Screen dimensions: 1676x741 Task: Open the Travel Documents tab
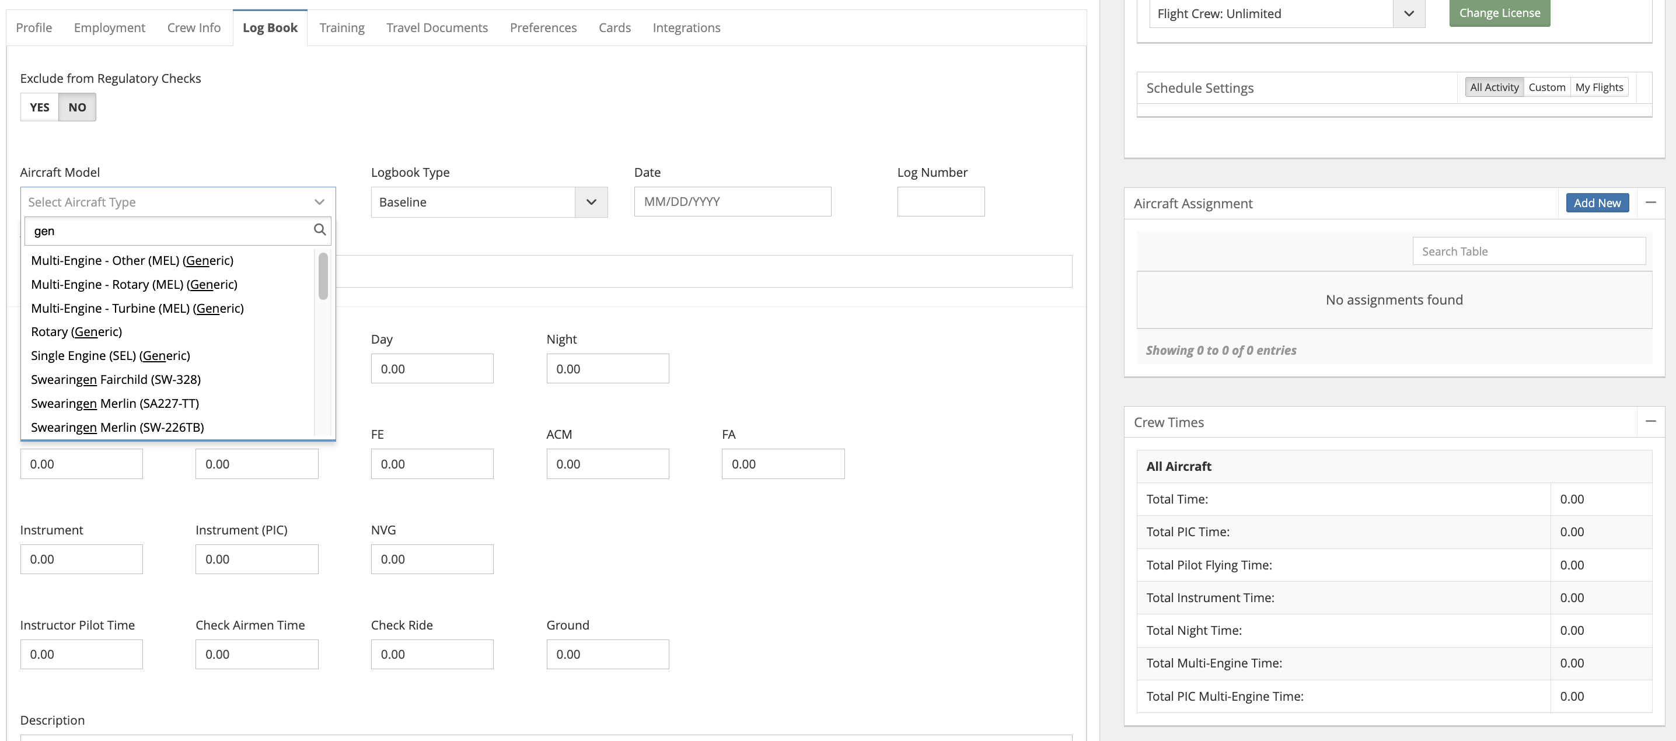(437, 27)
